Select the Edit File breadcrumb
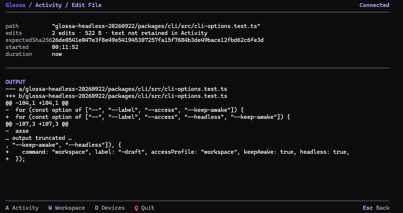 [87, 5]
